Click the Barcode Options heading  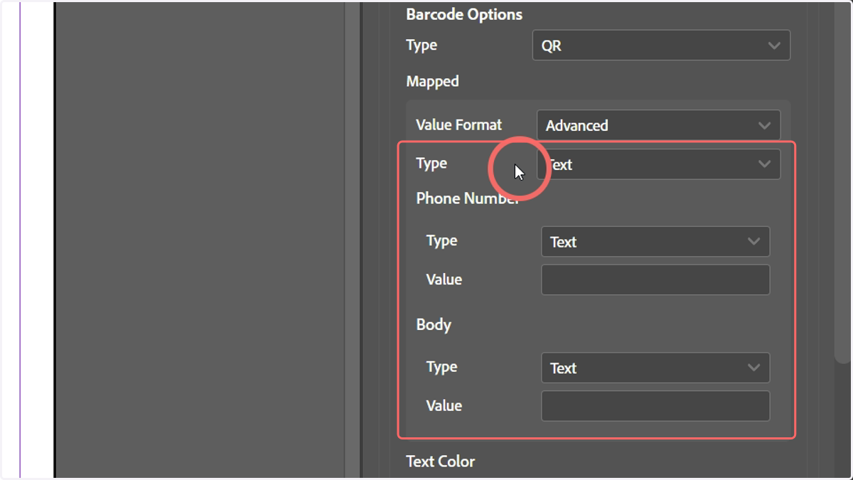click(x=464, y=14)
